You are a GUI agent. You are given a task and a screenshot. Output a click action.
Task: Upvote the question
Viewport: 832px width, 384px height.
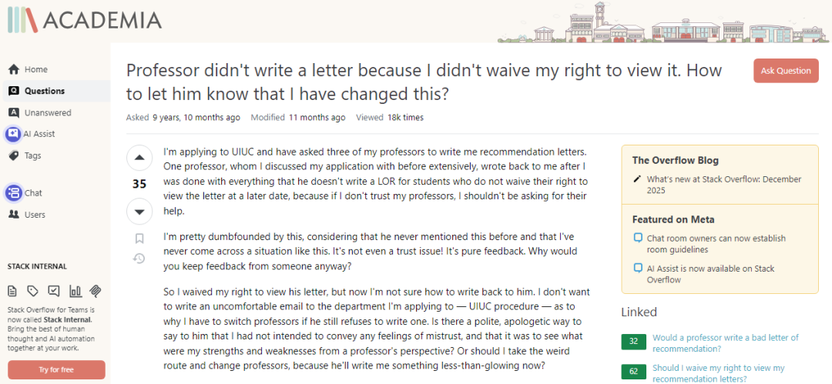[139, 158]
